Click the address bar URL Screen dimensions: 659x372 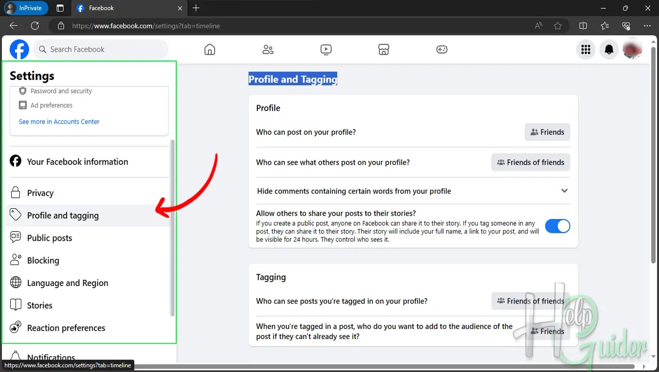[x=146, y=26]
